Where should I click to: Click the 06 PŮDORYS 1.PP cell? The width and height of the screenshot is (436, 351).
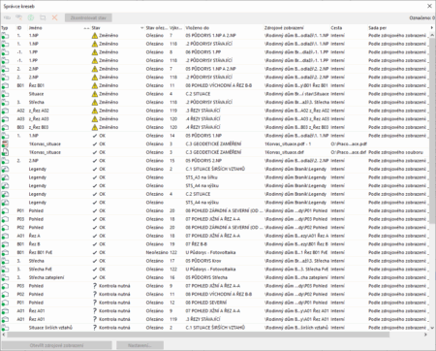202,52
